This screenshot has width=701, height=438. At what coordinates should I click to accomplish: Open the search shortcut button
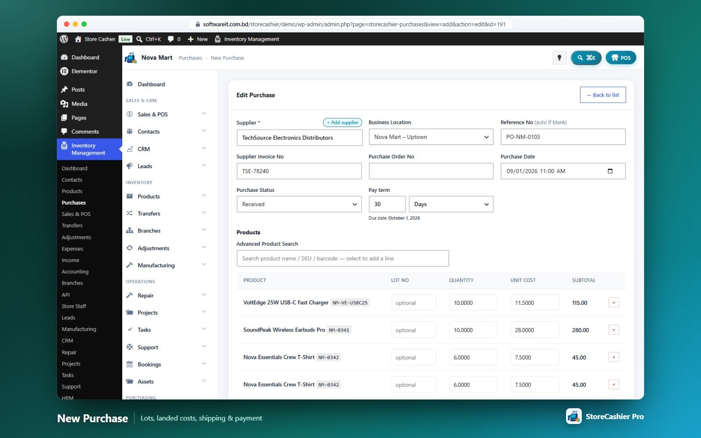(586, 58)
